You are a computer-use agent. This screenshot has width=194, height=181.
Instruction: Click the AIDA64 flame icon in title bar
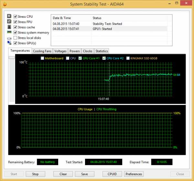point(5,4)
